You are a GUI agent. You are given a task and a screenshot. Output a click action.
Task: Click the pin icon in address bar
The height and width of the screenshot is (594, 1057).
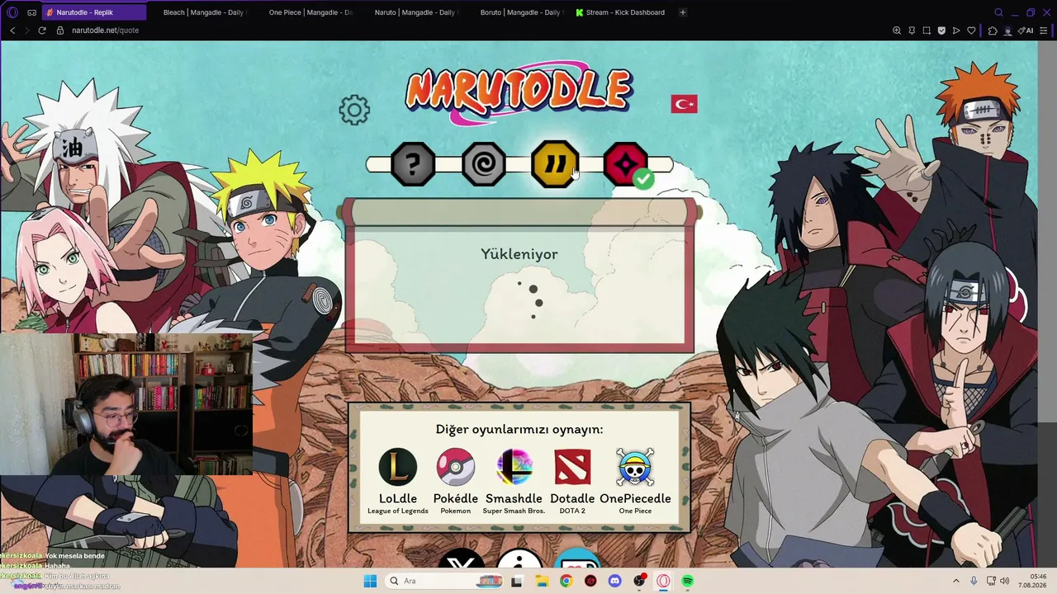[x=912, y=31]
